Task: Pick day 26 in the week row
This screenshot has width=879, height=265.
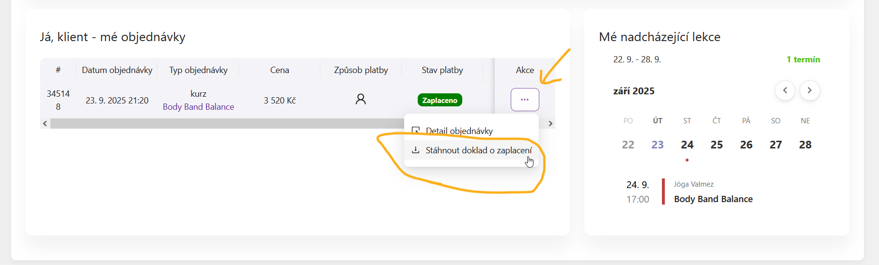Action: (x=746, y=145)
